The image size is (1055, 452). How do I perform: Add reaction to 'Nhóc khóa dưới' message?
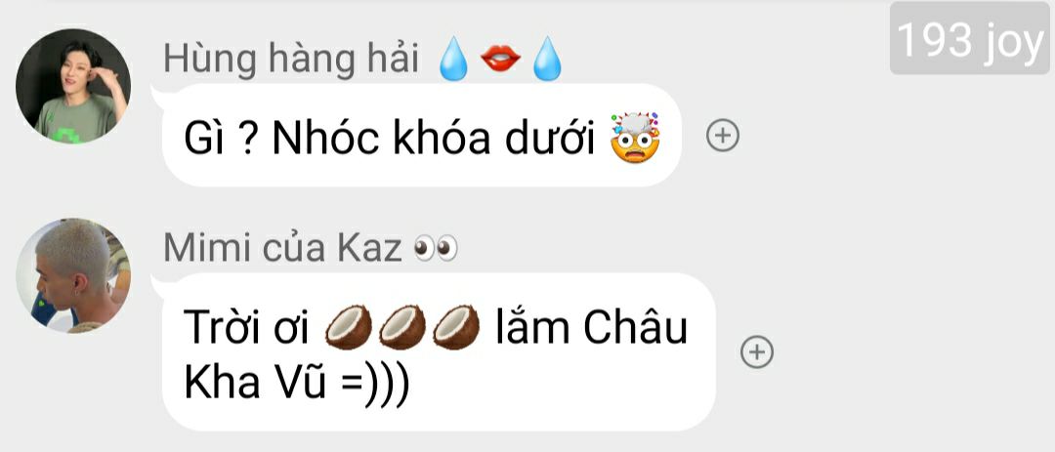coord(723,136)
